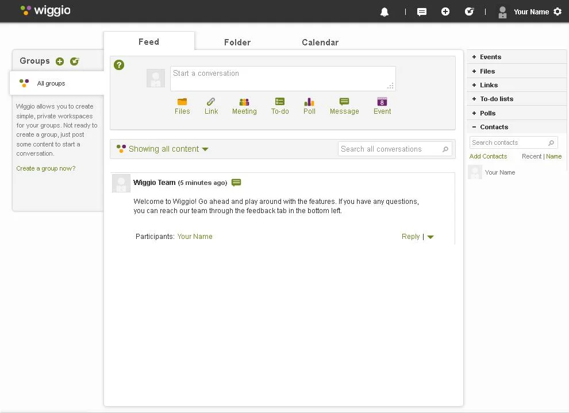This screenshot has width=569, height=413.
Task: Add a new group with Groups plus icon
Action: pyautogui.click(x=60, y=61)
